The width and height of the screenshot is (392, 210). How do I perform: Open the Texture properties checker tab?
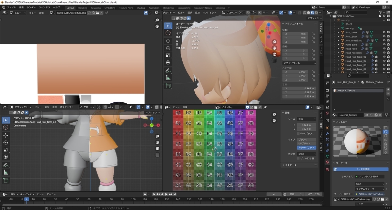327,170
